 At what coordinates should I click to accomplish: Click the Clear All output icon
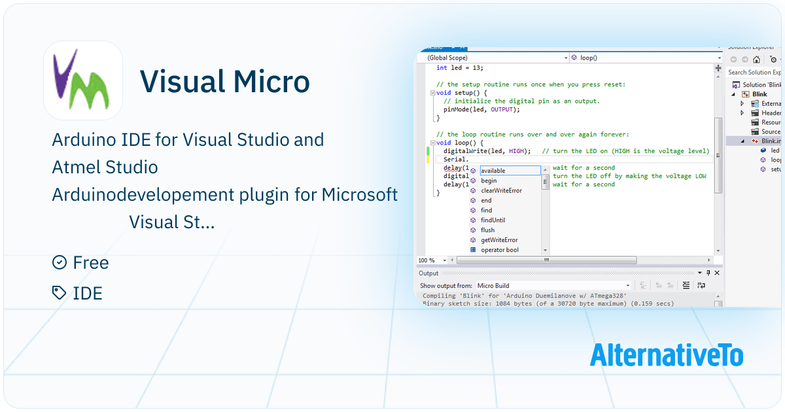[686, 286]
